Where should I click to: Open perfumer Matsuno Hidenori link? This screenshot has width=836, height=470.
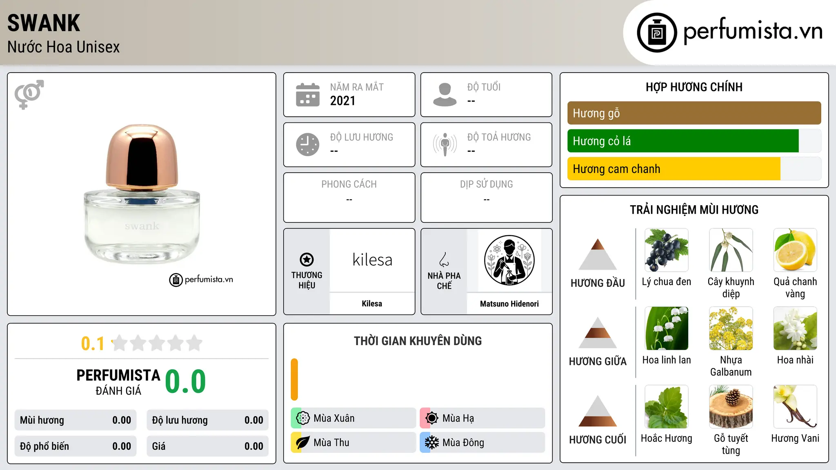(x=509, y=304)
